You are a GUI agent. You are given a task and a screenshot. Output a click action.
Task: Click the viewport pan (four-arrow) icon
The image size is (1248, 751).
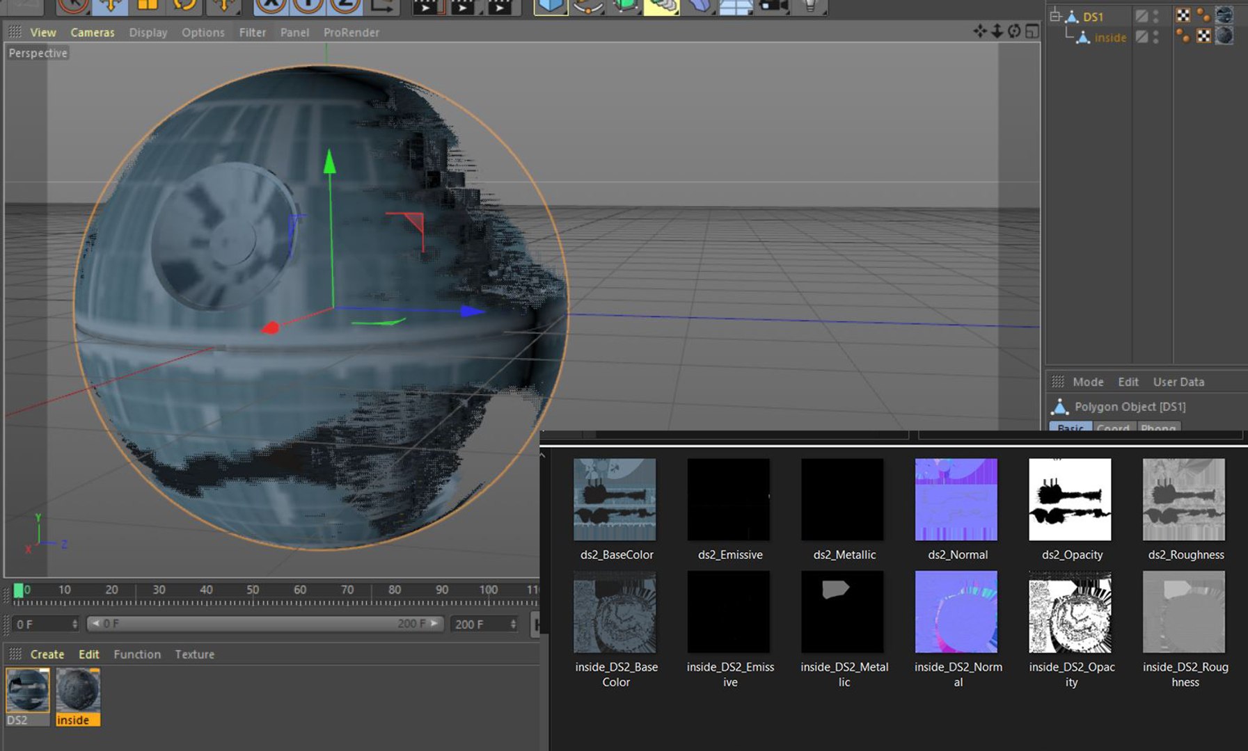pos(980,31)
